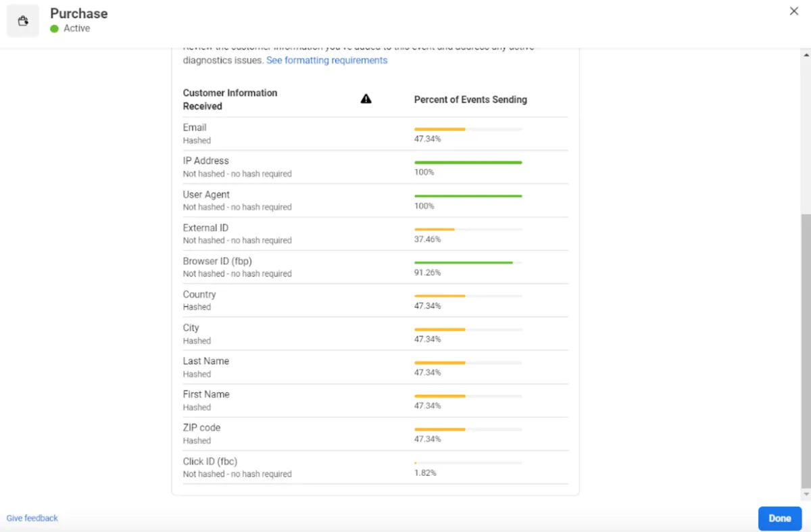Close the Purchase panel with the X

(794, 11)
